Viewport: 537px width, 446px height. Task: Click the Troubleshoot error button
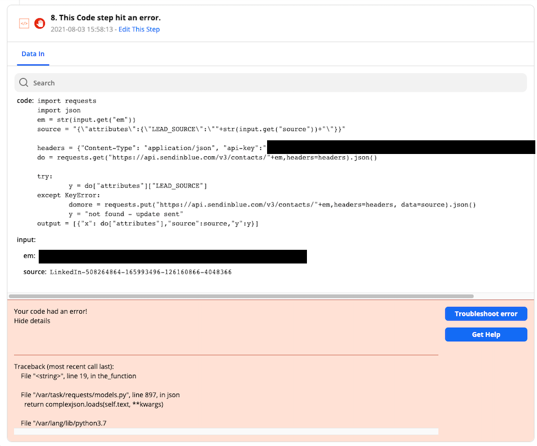pos(486,314)
